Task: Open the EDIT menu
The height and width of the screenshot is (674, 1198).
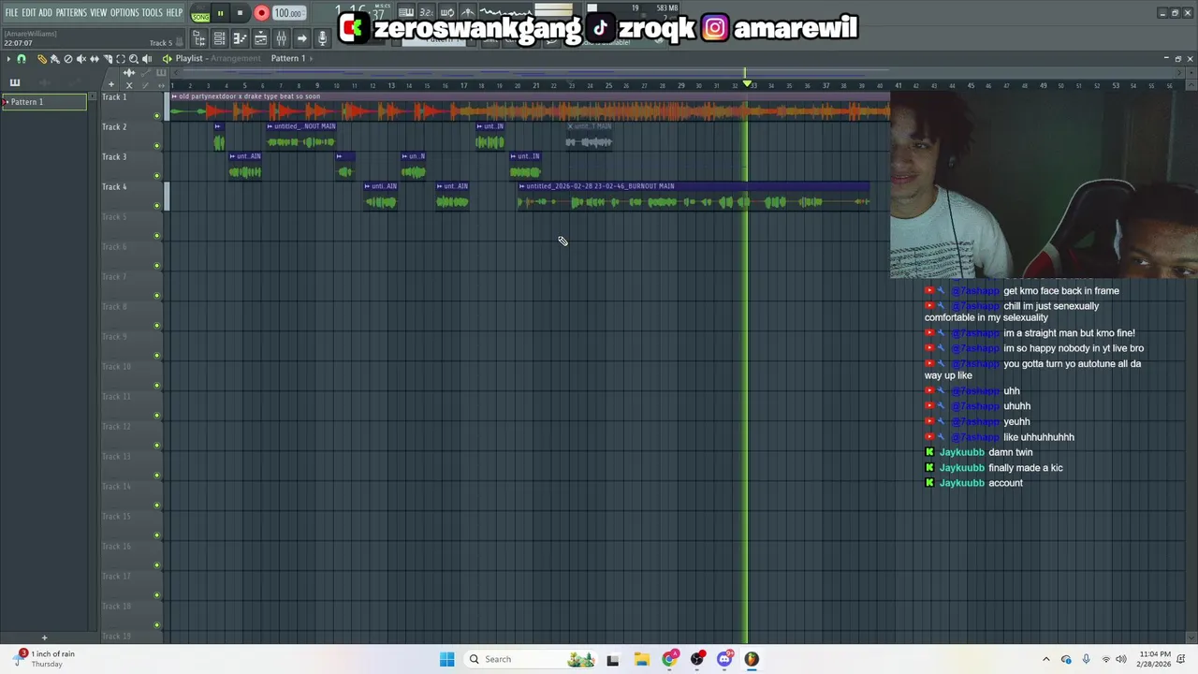Action: [29, 12]
